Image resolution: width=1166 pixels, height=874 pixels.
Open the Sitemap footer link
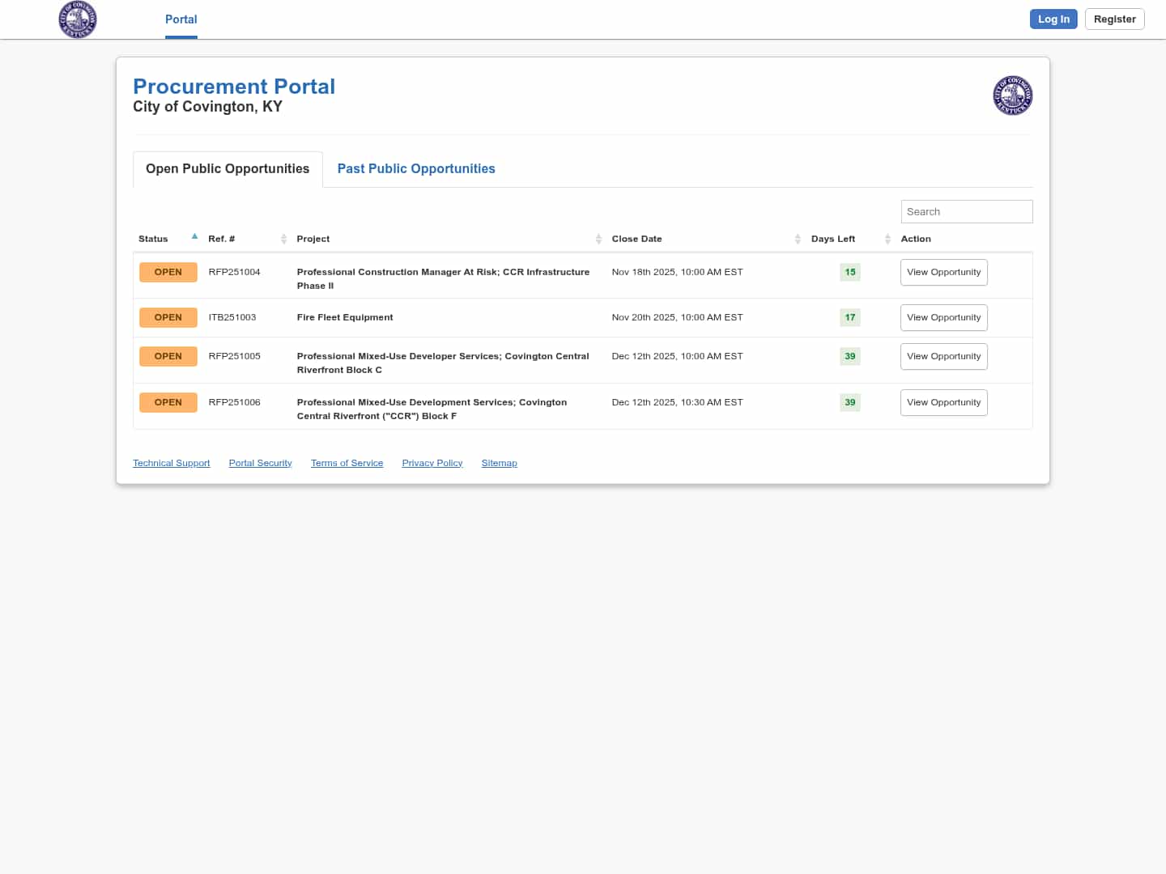[x=499, y=463]
